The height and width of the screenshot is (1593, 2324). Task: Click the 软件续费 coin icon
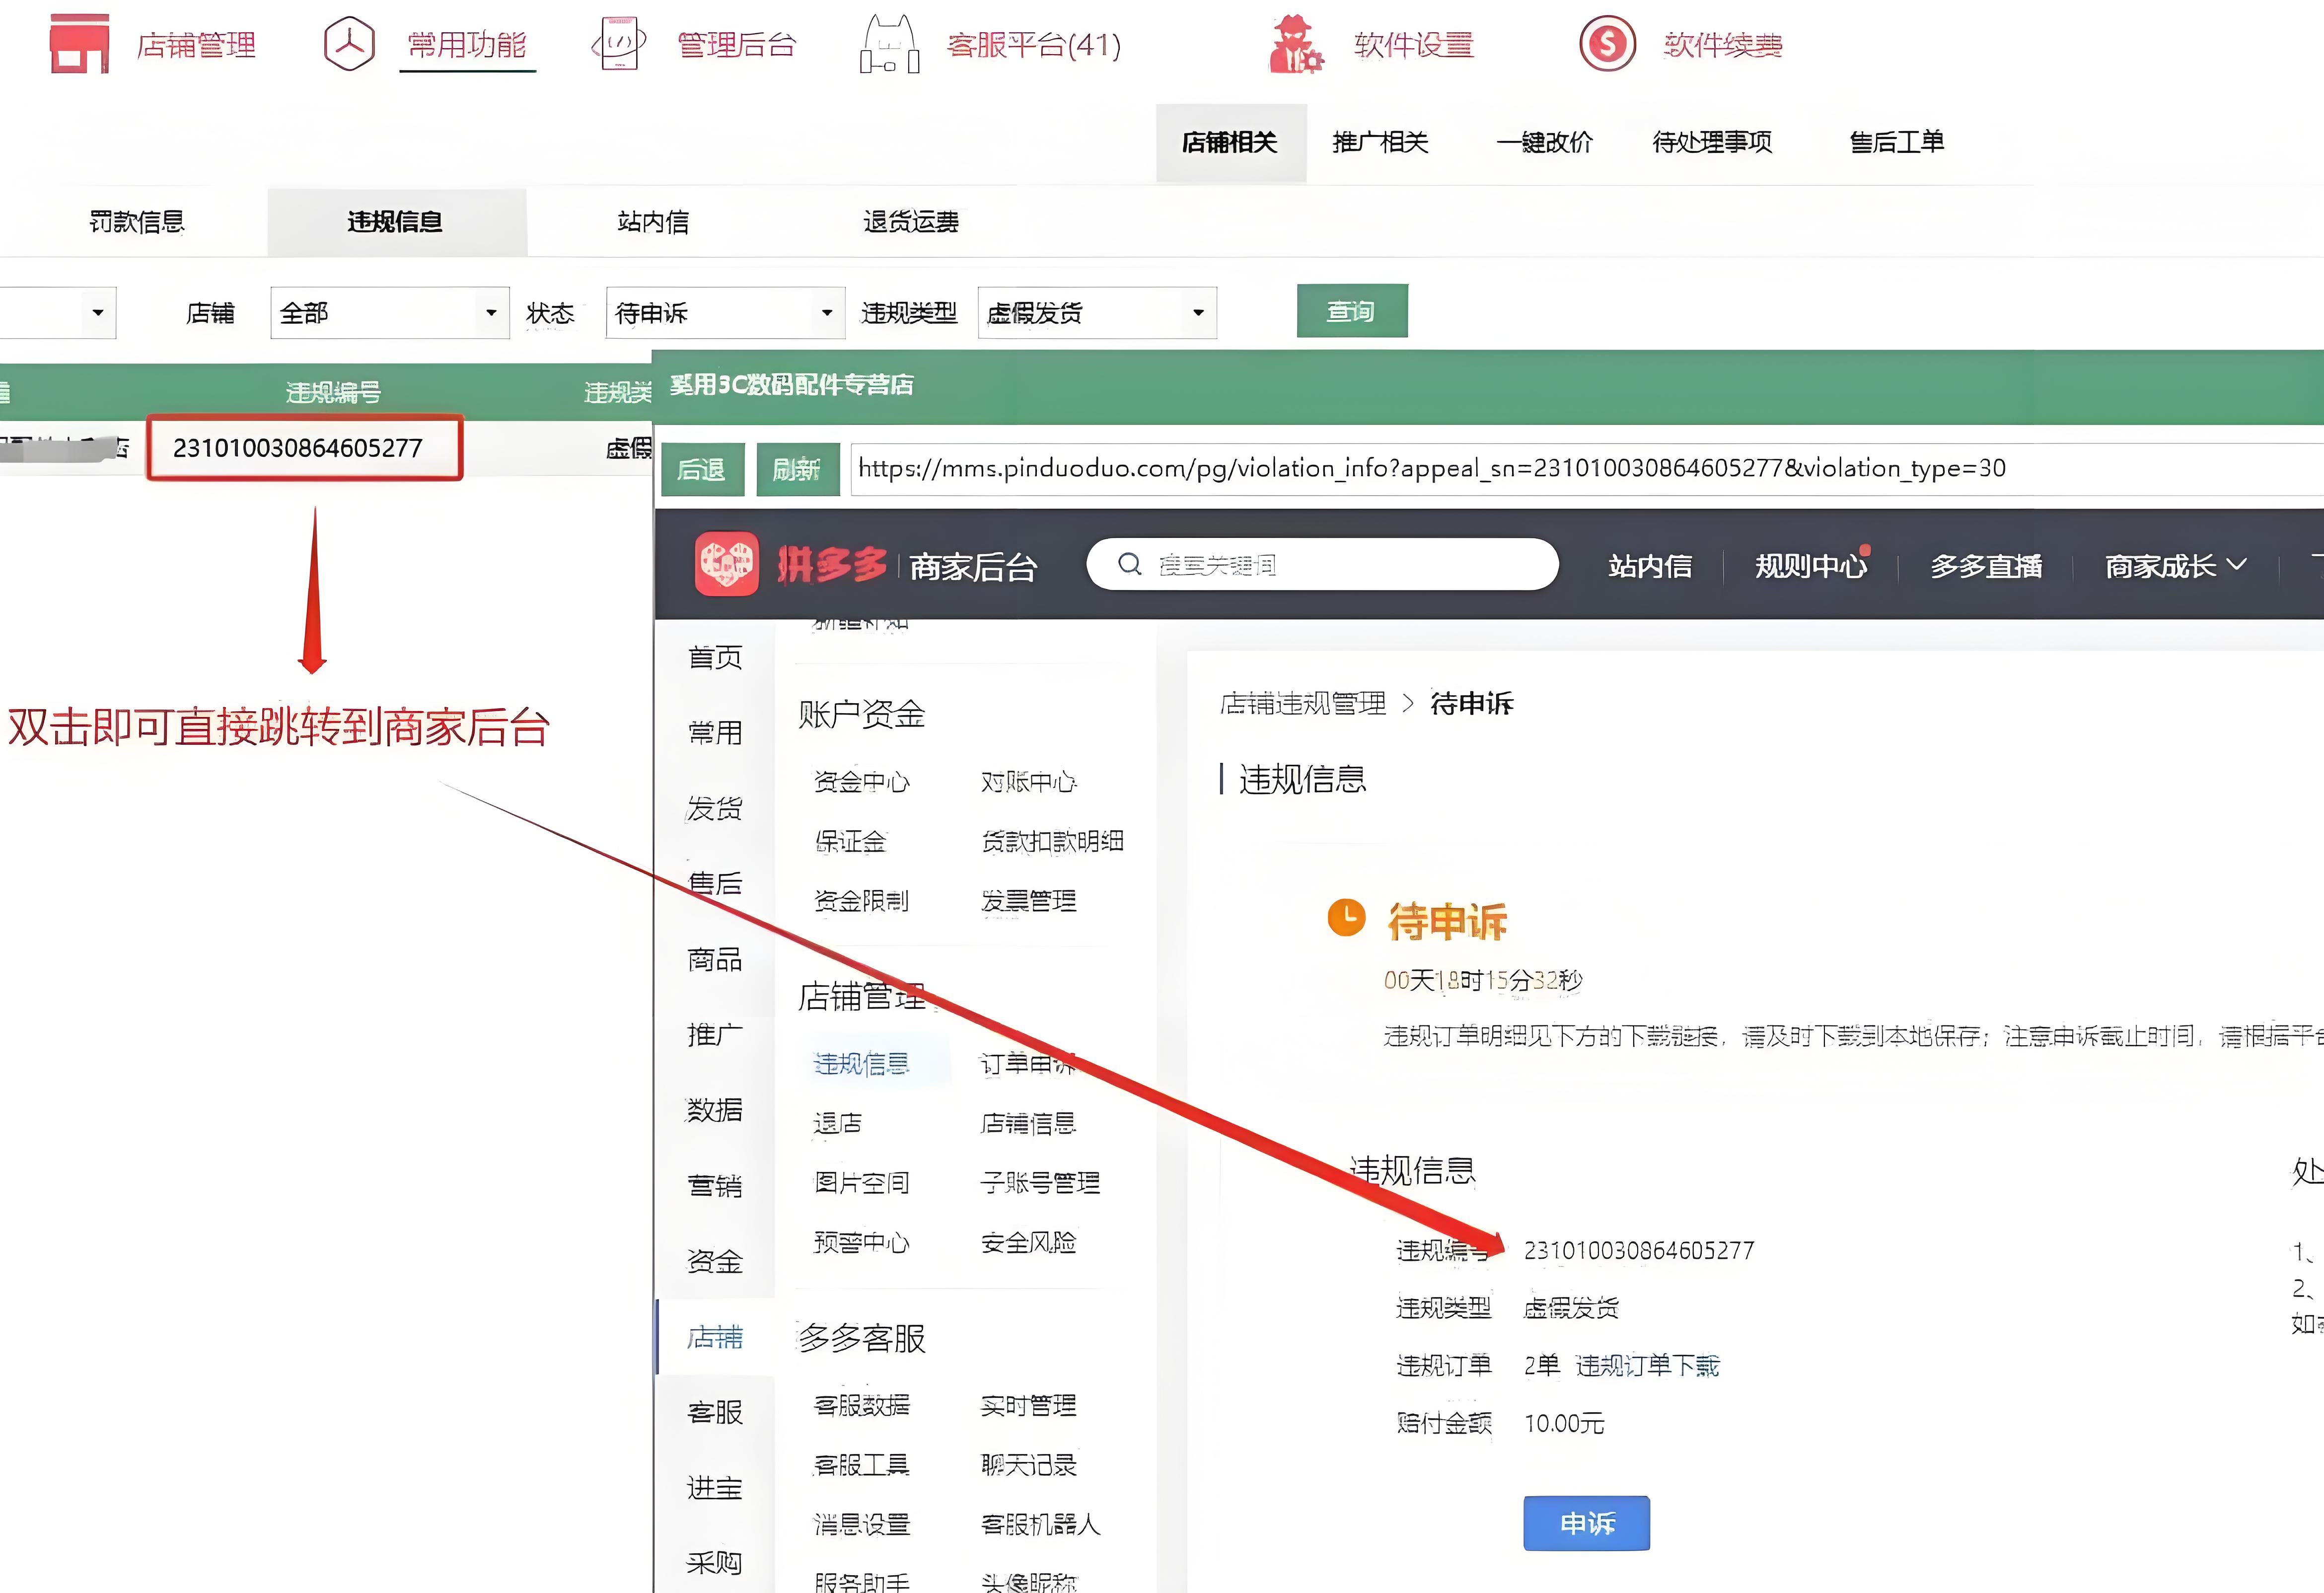[x=1607, y=44]
